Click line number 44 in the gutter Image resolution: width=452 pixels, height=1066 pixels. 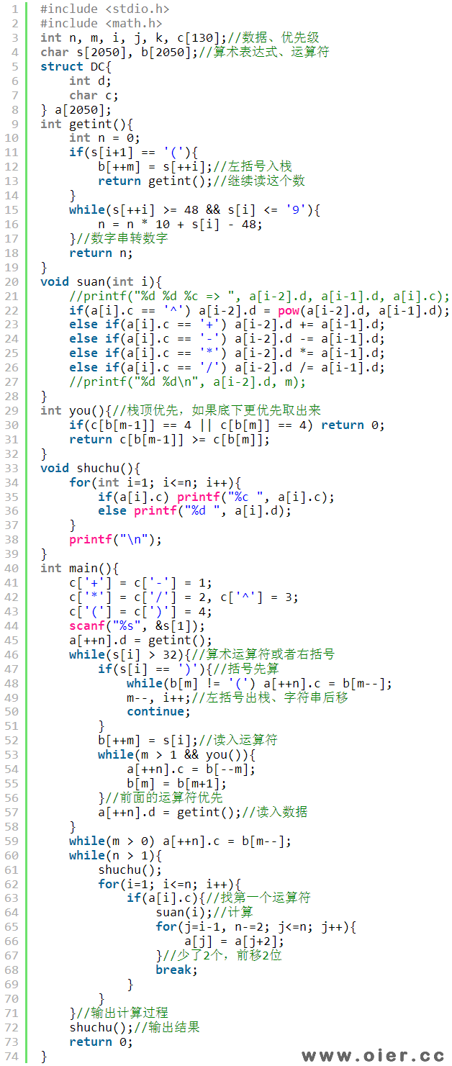coord(13,626)
